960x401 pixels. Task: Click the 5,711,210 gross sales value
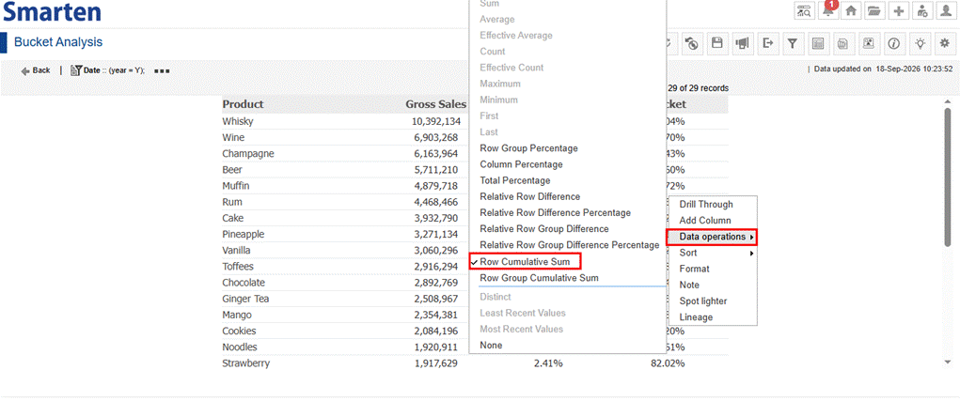(x=438, y=170)
